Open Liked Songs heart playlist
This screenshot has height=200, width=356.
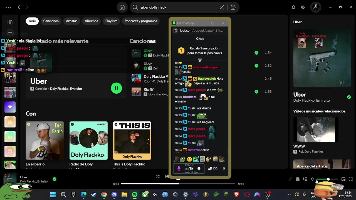click(10, 107)
